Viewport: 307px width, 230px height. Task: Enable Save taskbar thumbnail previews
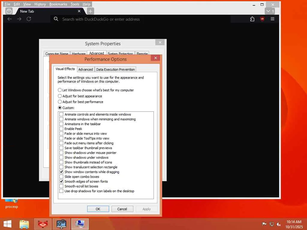pos(61,148)
